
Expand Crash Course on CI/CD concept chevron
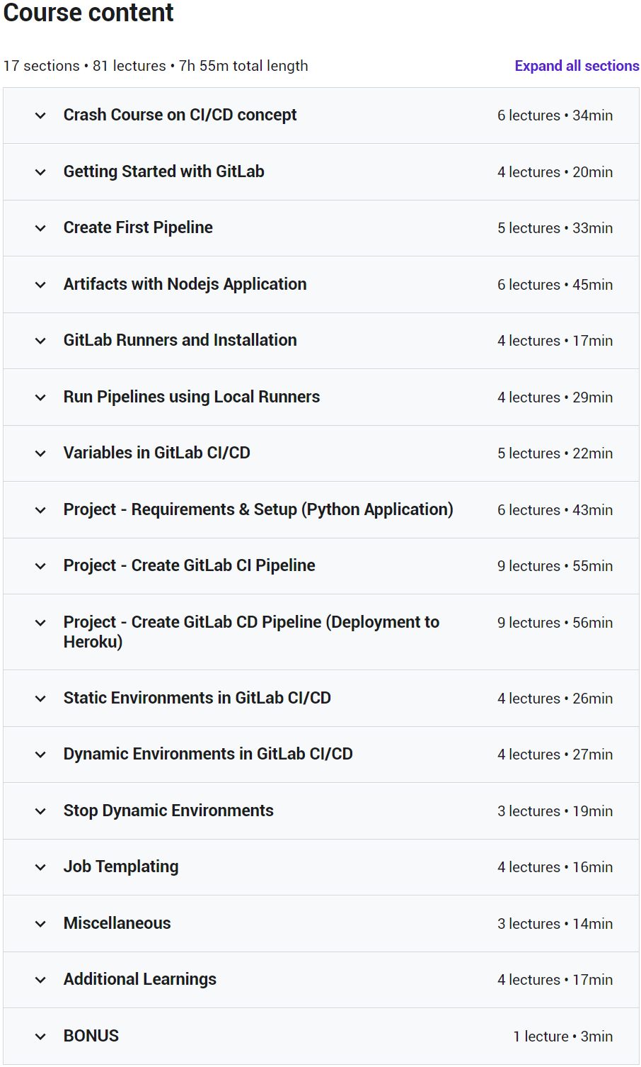coord(40,115)
